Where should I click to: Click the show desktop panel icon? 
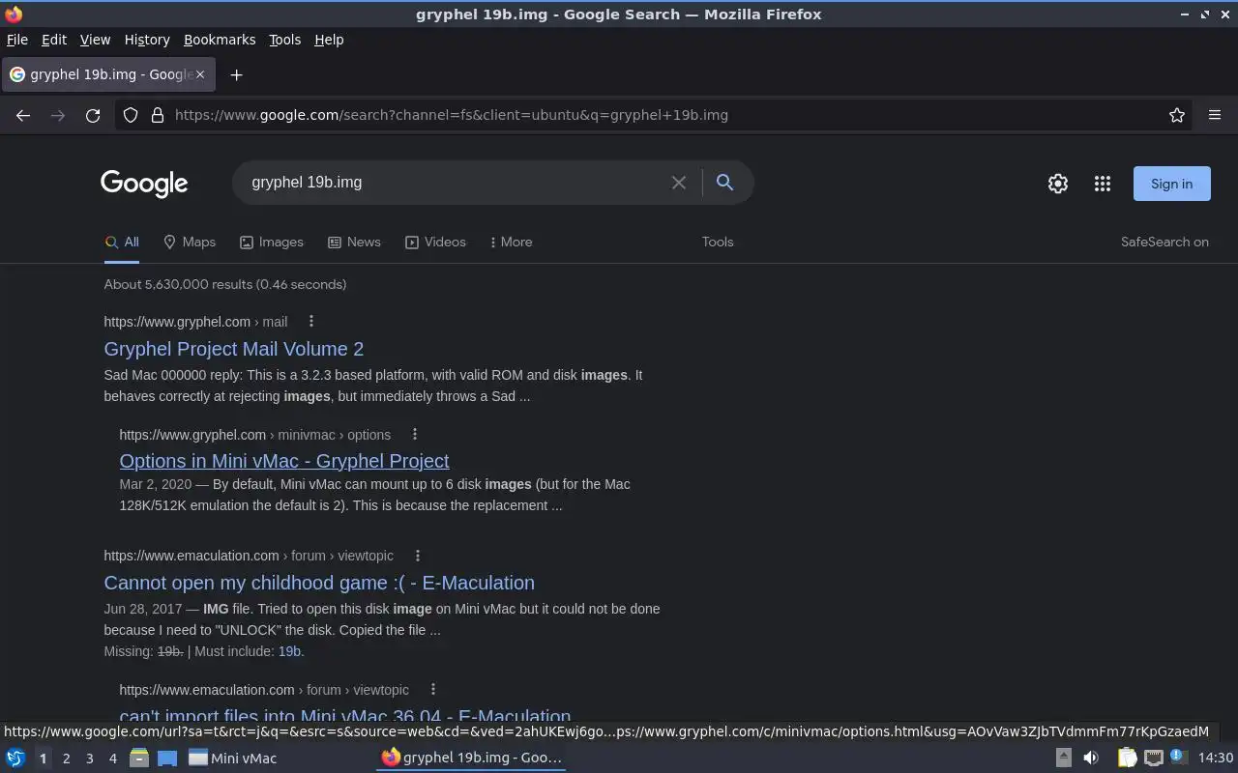click(167, 758)
